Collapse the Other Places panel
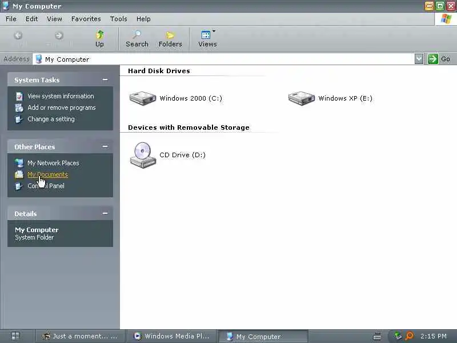 105,146
